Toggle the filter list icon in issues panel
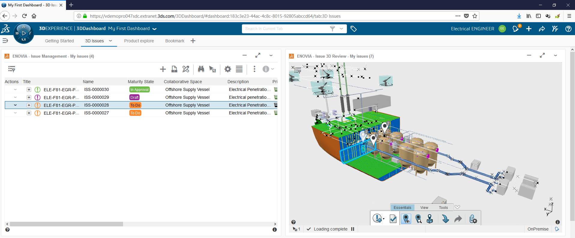Image resolution: width=575 pixels, height=238 pixels. click(12, 69)
